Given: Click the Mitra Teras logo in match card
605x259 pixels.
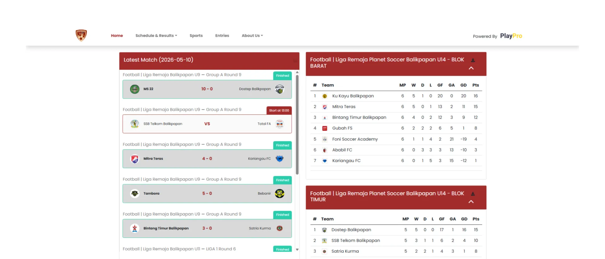Looking at the screenshot, I should pos(135,159).
